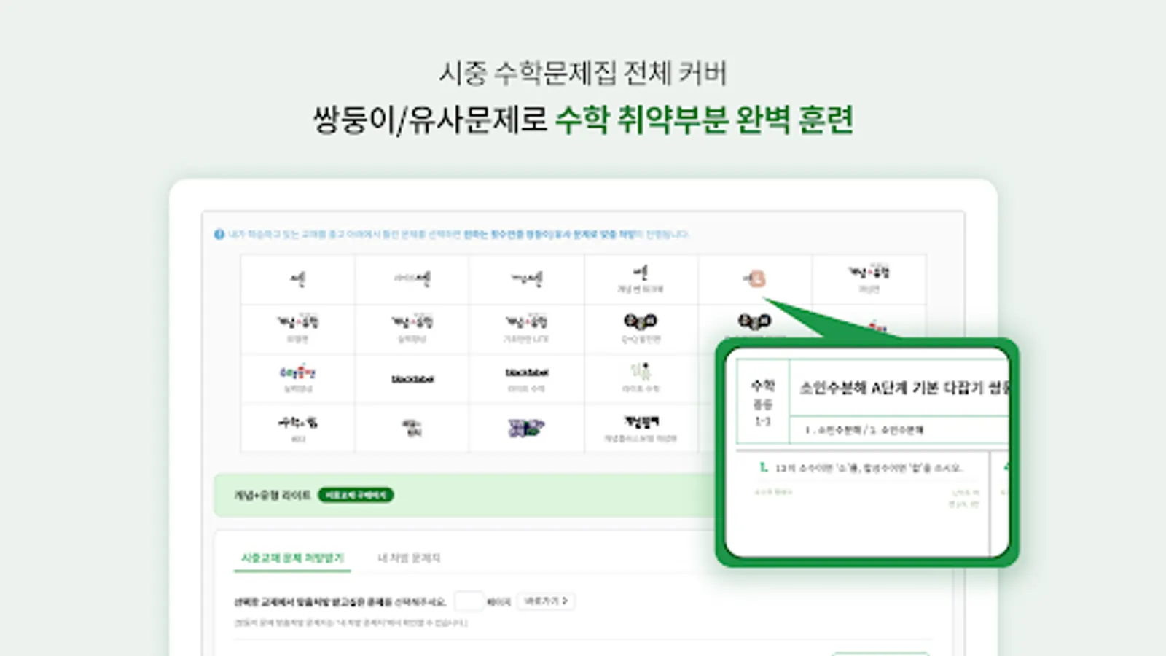
Task: Click the 소인수분해 A단계 title in the popup
Action: (x=904, y=388)
